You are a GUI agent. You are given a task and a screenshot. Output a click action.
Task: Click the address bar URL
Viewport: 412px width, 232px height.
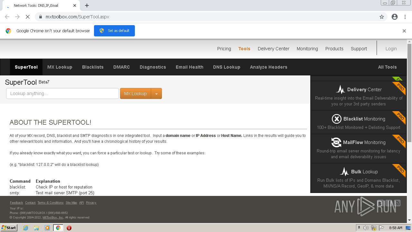coord(77,17)
